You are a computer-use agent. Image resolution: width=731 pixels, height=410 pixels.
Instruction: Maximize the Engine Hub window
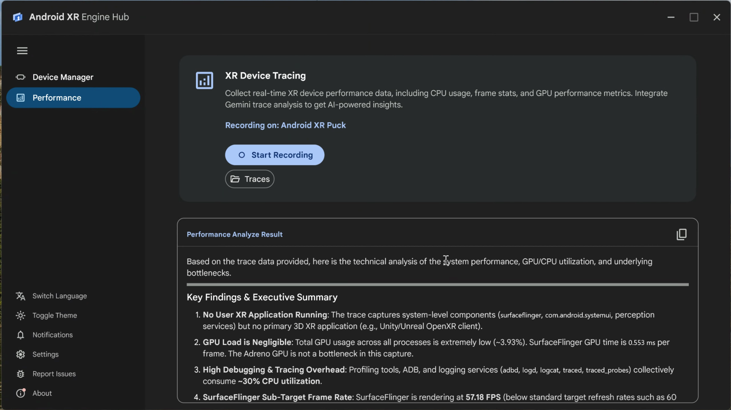[x=694, y=17]
